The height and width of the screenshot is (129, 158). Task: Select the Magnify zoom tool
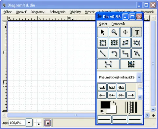click(x=114, y=32)
